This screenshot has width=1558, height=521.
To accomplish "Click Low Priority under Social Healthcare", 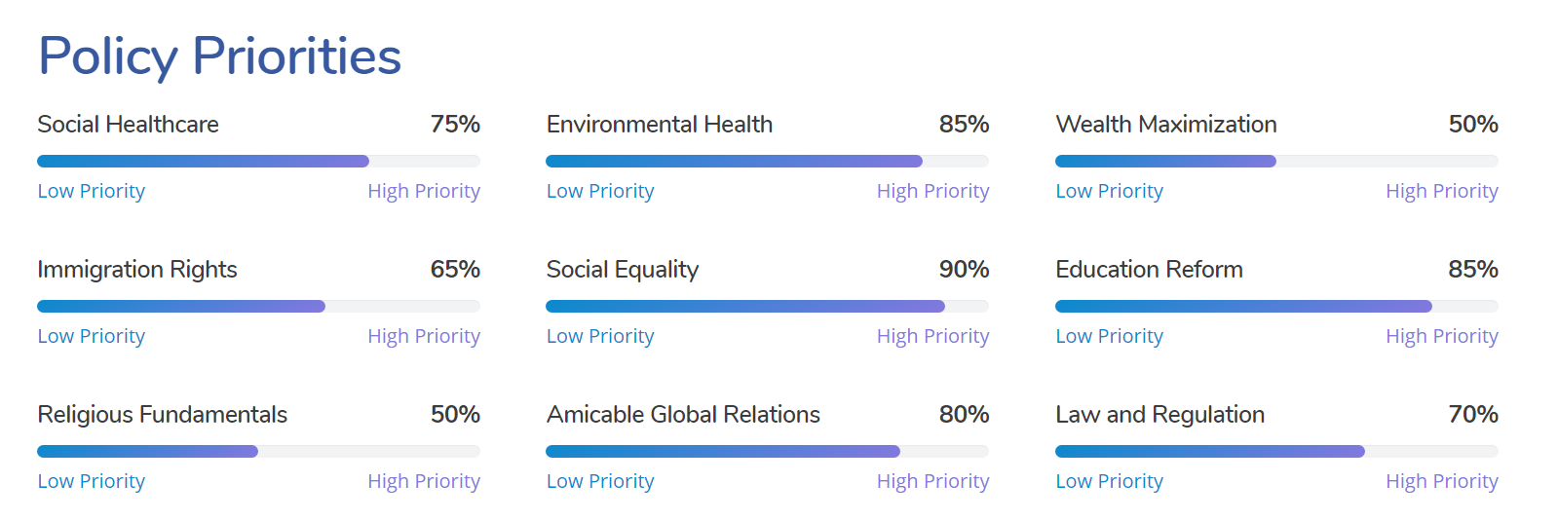I will pos(92,191).
